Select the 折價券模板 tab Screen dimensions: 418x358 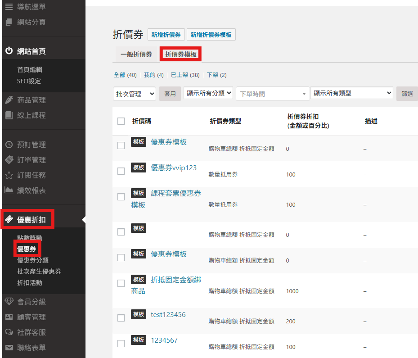pos(180,54)
